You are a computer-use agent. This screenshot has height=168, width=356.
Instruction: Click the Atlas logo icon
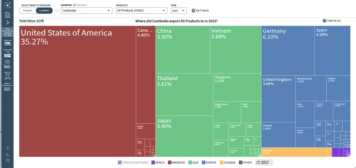pos(8,5)
